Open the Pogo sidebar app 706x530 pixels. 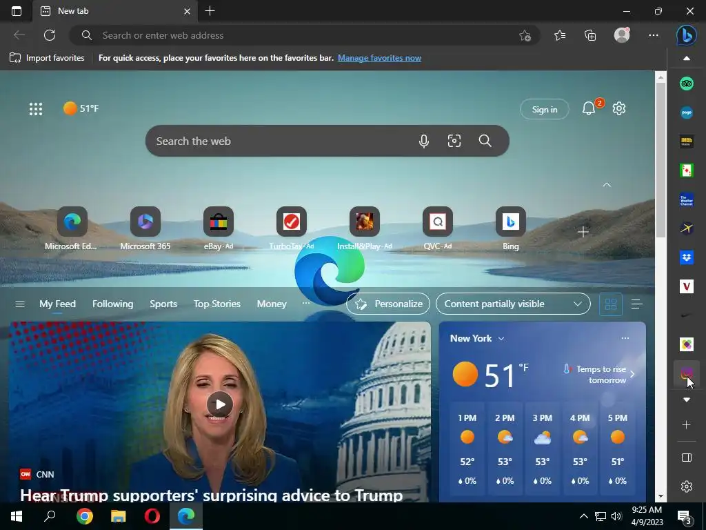click(x=686, y=112)
